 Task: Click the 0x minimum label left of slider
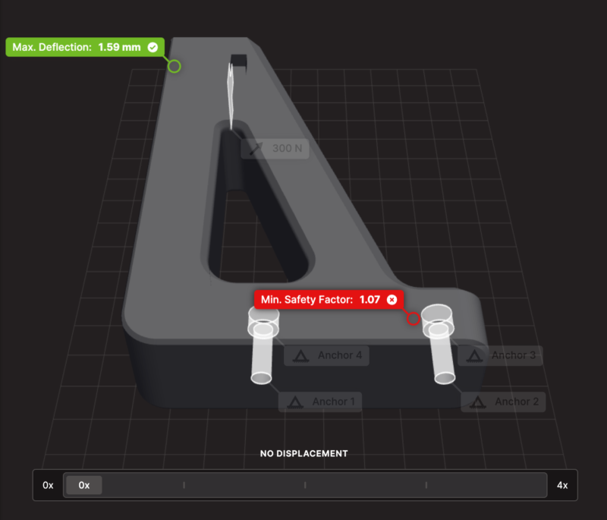click(x=48, y=485)
